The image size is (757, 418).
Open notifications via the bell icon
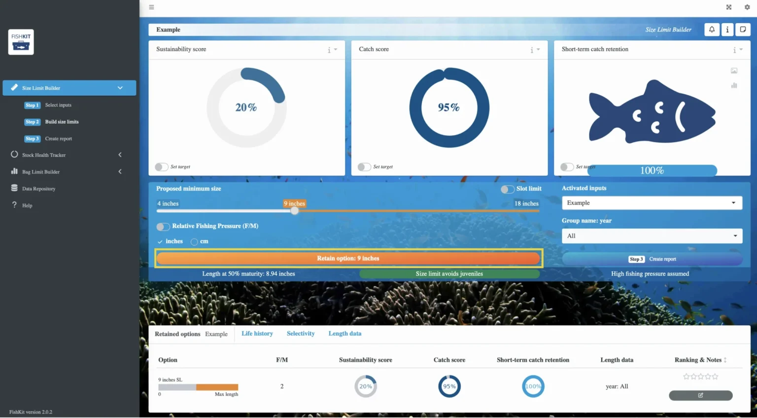pyautogui.click(x=712, y=30)
